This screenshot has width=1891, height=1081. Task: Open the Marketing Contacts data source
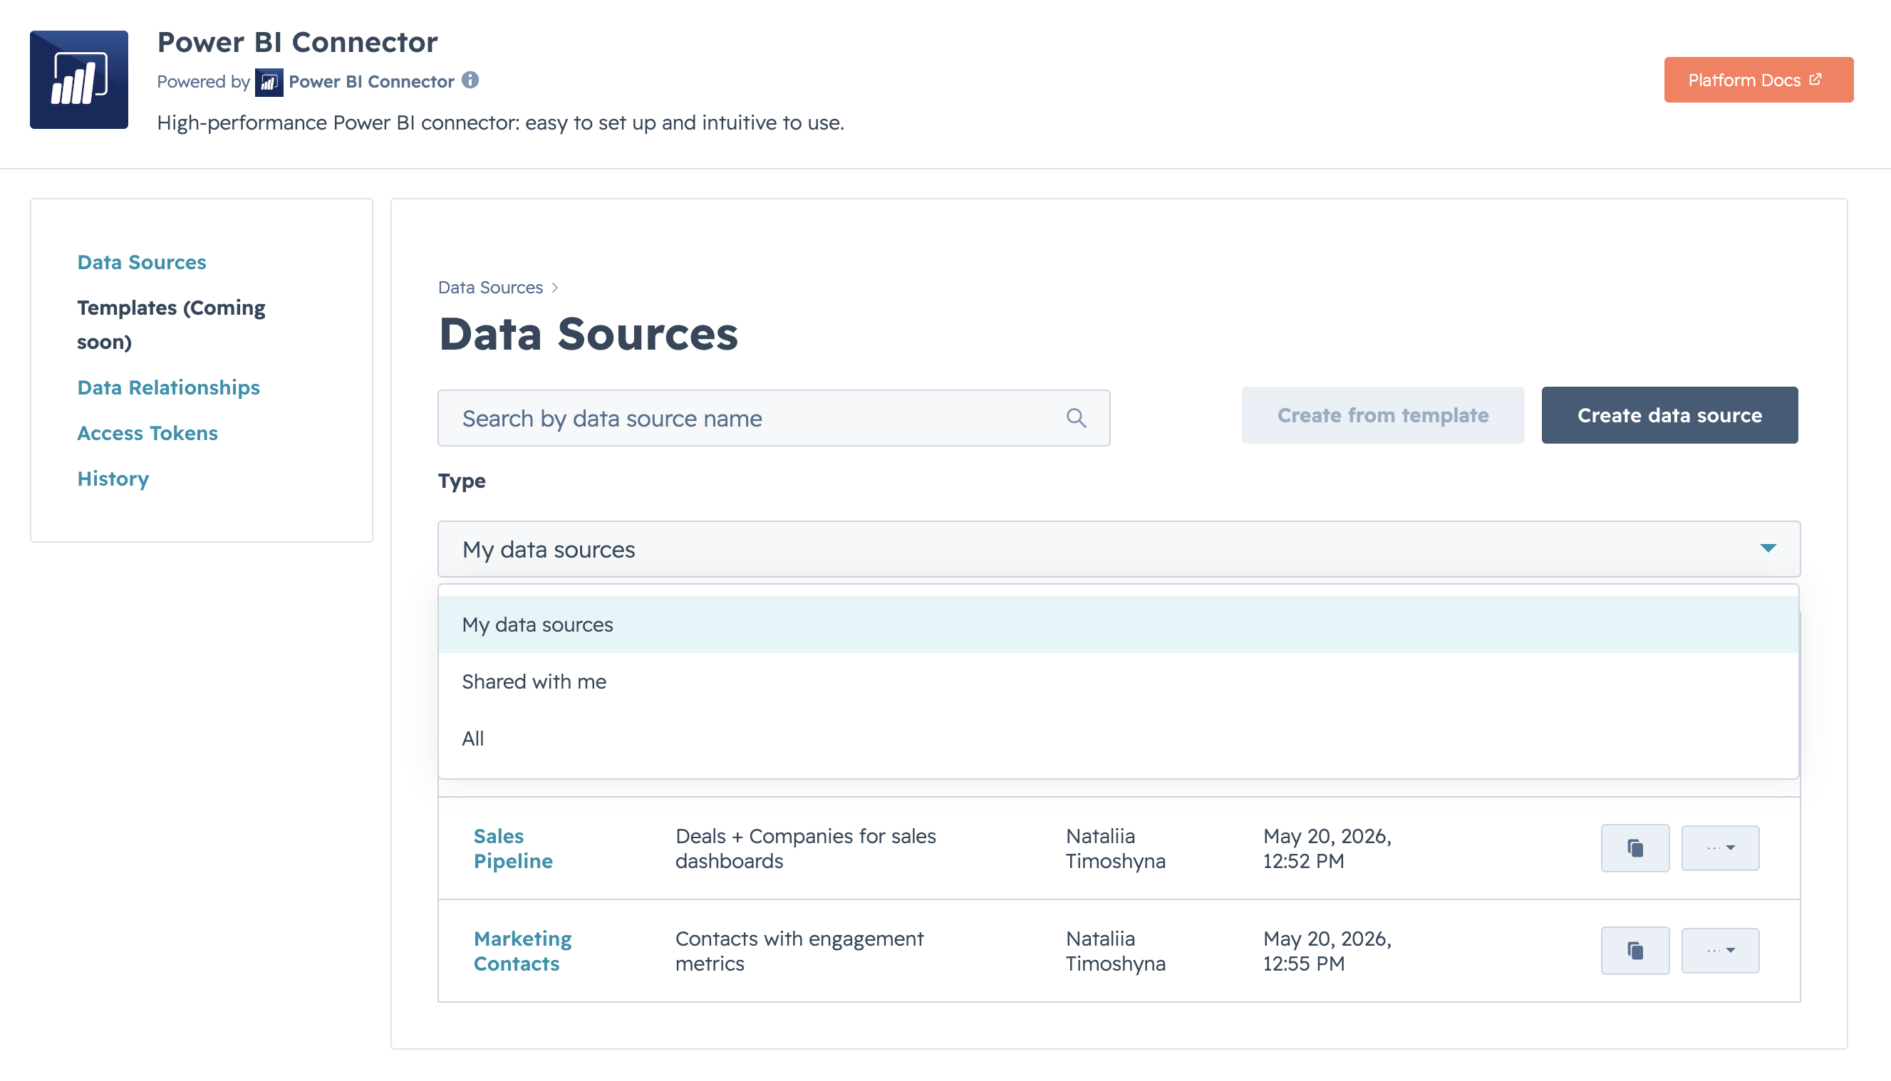pos(522,951)
